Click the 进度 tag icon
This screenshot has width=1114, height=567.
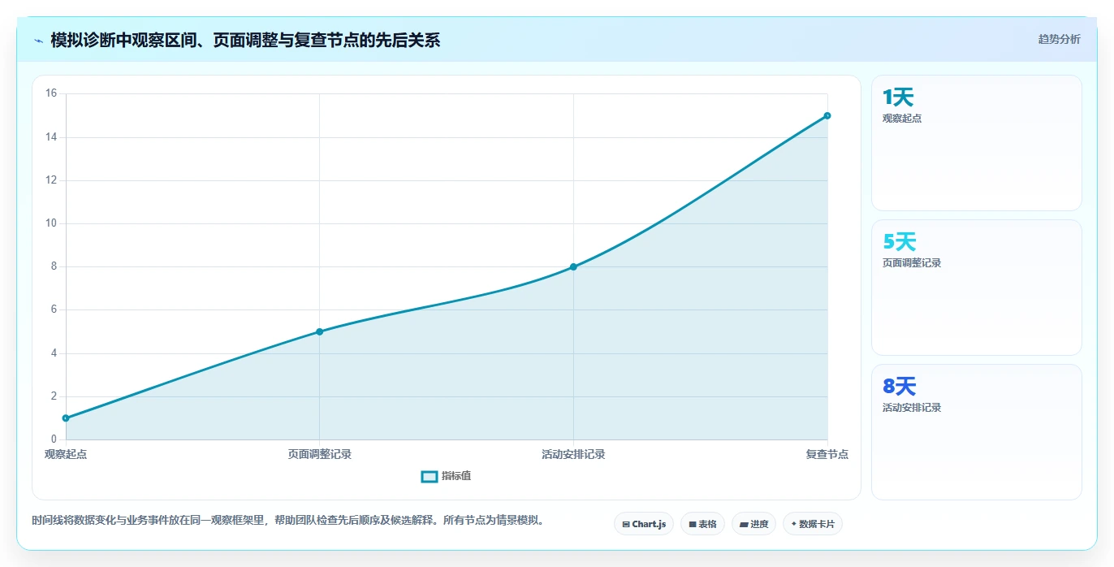(x=744, y=525)
